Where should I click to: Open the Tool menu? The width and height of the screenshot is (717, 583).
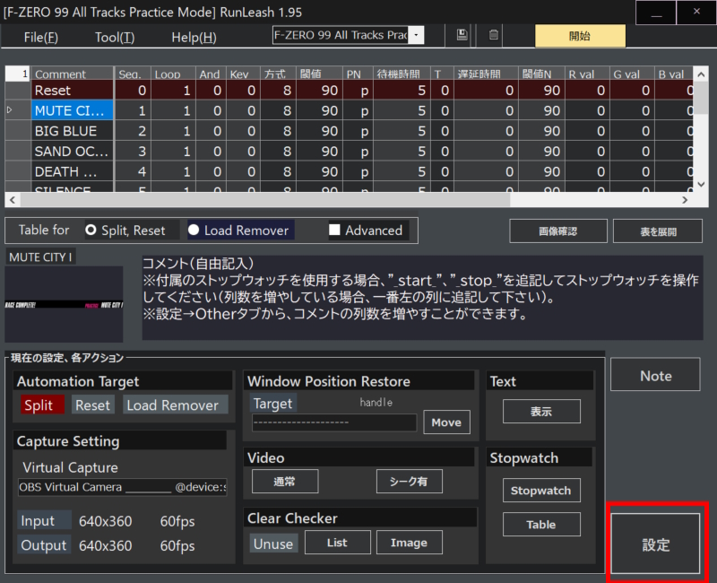coord(115,37)
